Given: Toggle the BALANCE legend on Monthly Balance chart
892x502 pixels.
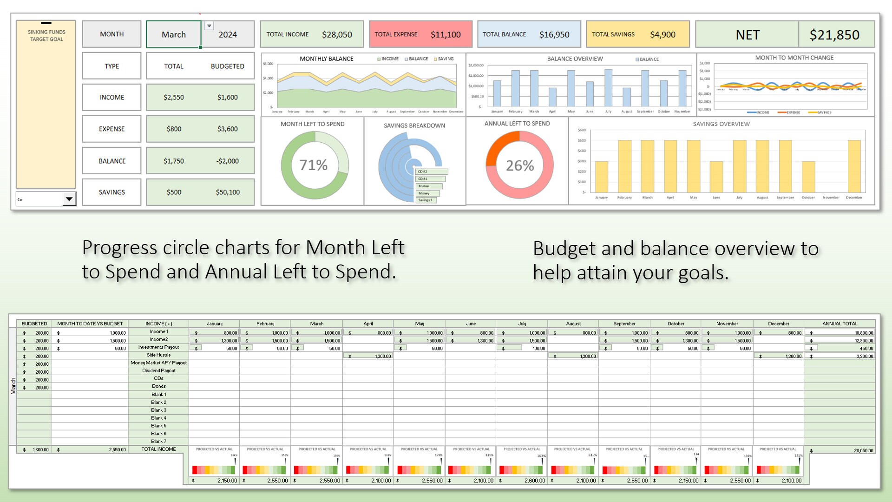Looking at the screenshot, I should 417,59.
